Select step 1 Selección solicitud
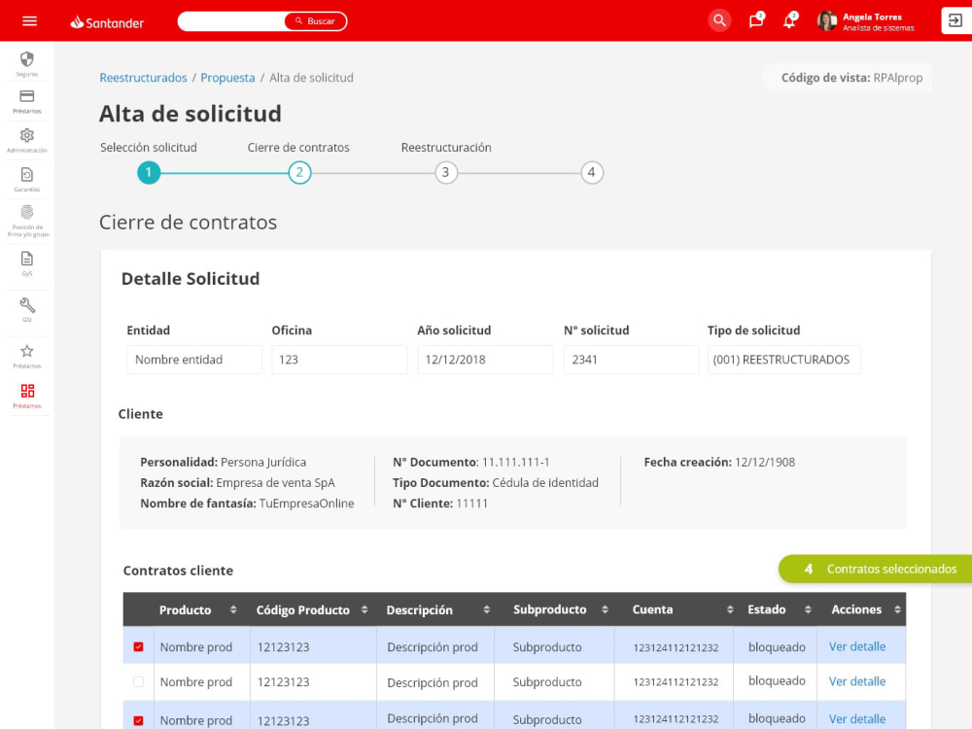Screen dimensions: 972x729 [x=149, y=172]
